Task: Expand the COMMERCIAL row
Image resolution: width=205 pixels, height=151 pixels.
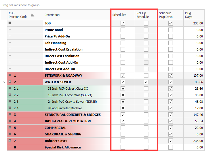Action: click(x=10, y=128)
